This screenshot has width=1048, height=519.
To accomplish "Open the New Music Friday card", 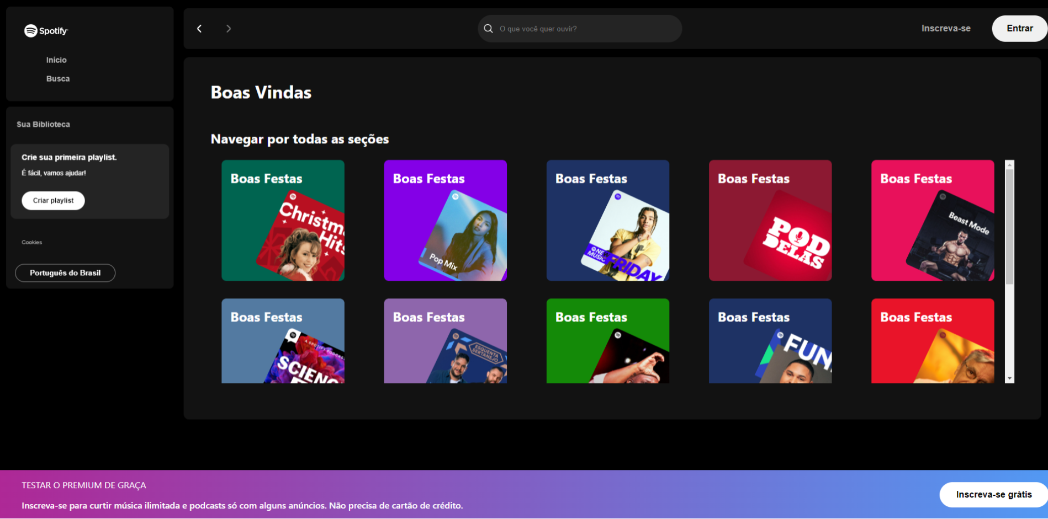I will [607, 221].
